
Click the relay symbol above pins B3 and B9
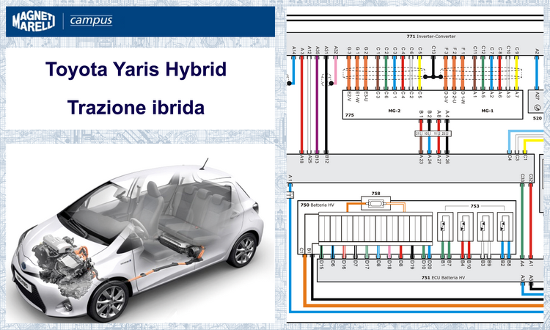coord(485,227)
